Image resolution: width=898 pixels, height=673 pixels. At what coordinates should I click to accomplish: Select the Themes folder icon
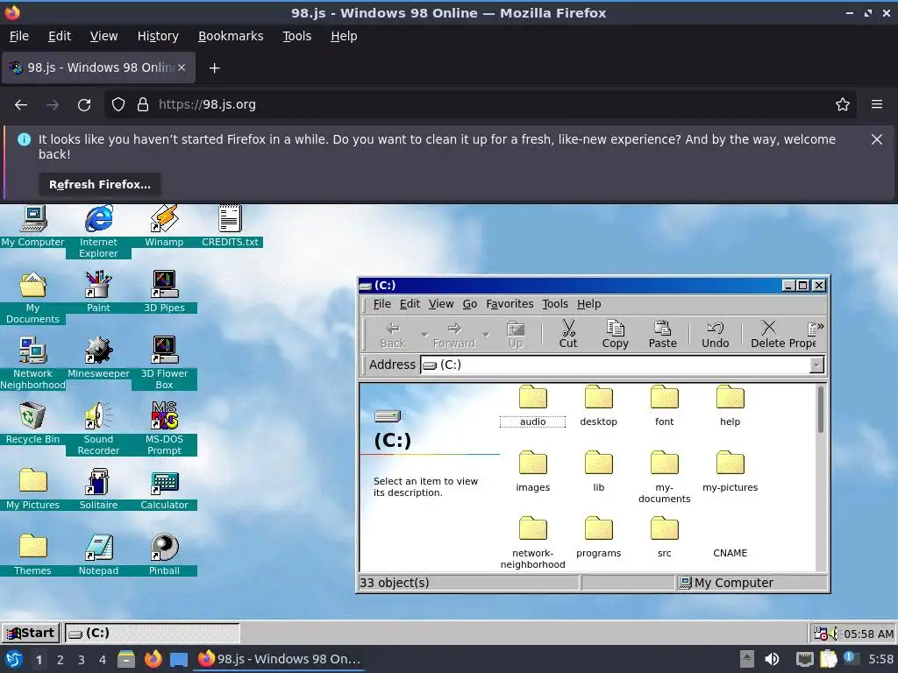[x=32, y=555]
